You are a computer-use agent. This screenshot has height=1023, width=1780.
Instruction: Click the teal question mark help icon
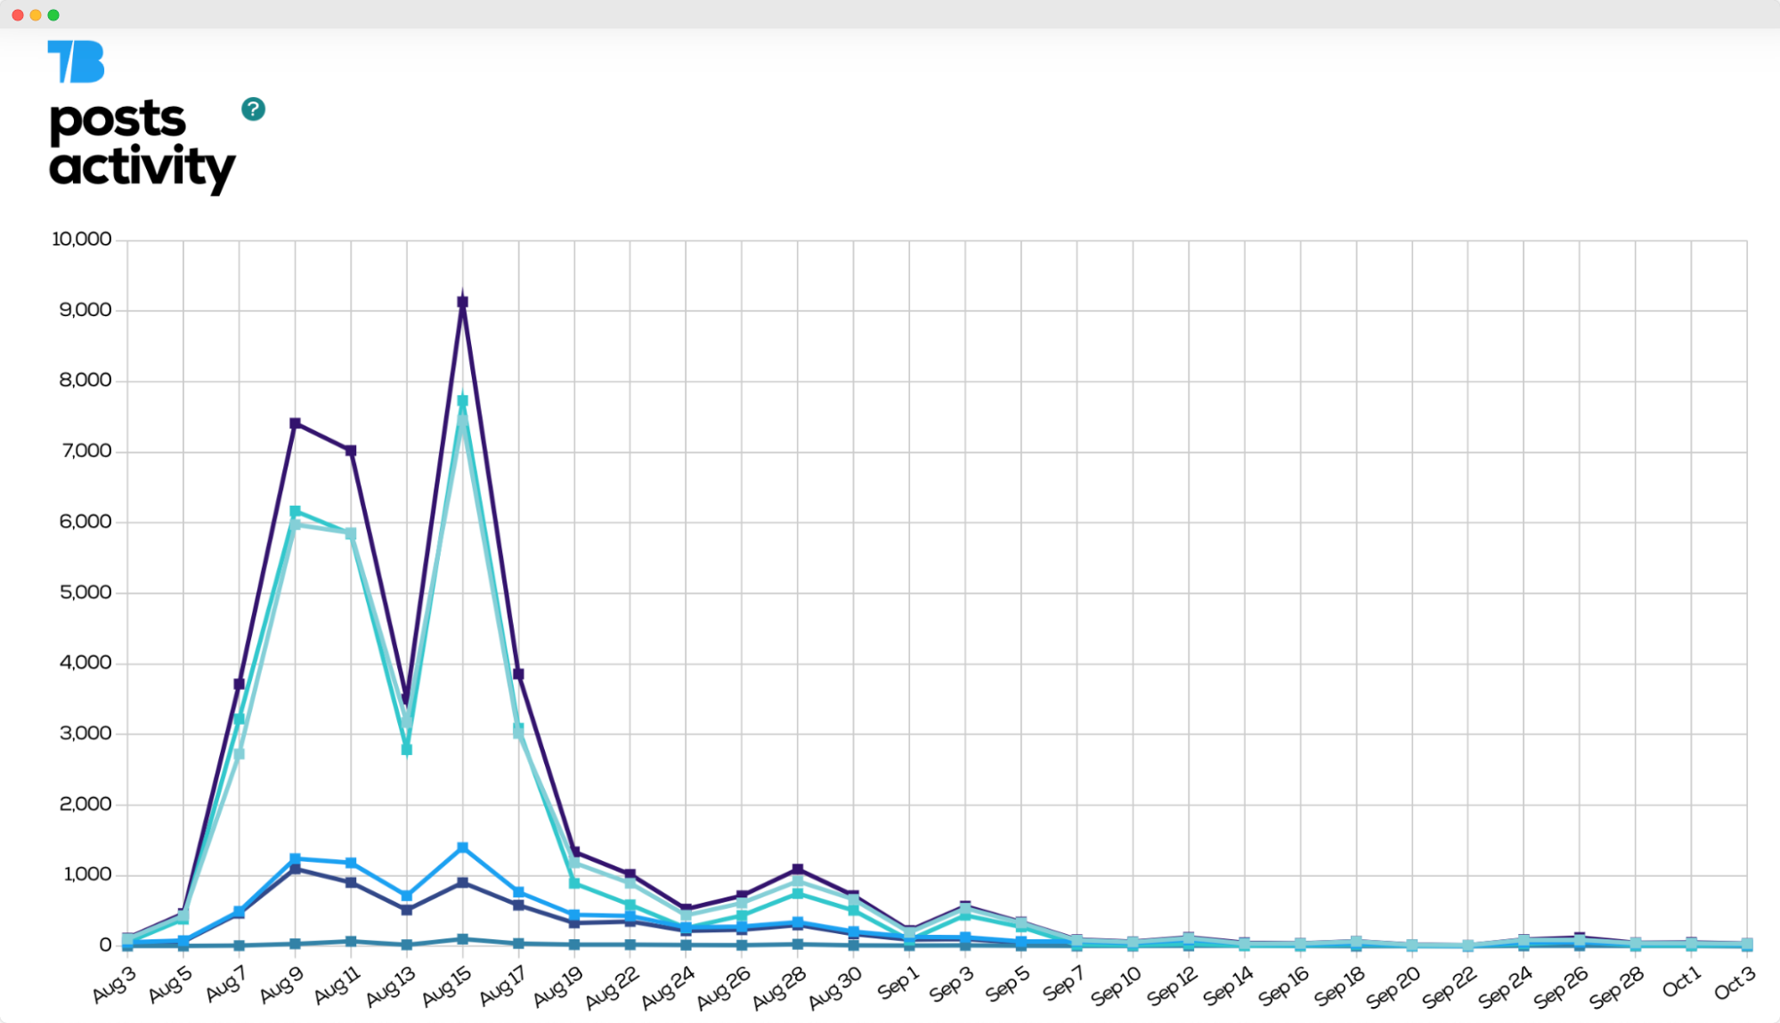point(253,109)
